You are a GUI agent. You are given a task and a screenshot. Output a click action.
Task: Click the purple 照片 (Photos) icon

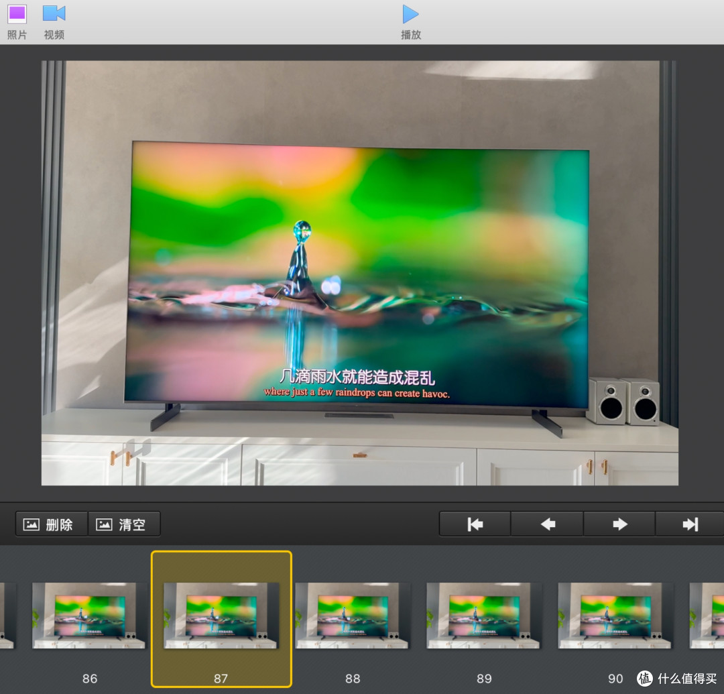click(17, 14)
